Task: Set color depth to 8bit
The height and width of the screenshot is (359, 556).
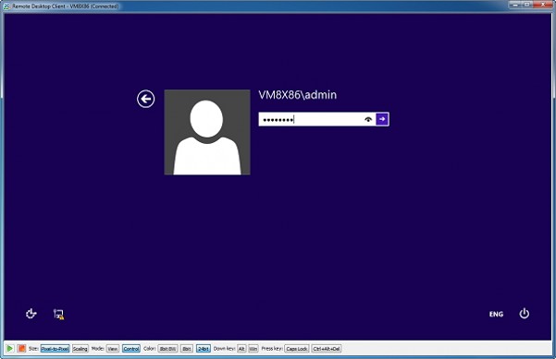Action: (x=187, y=349)
